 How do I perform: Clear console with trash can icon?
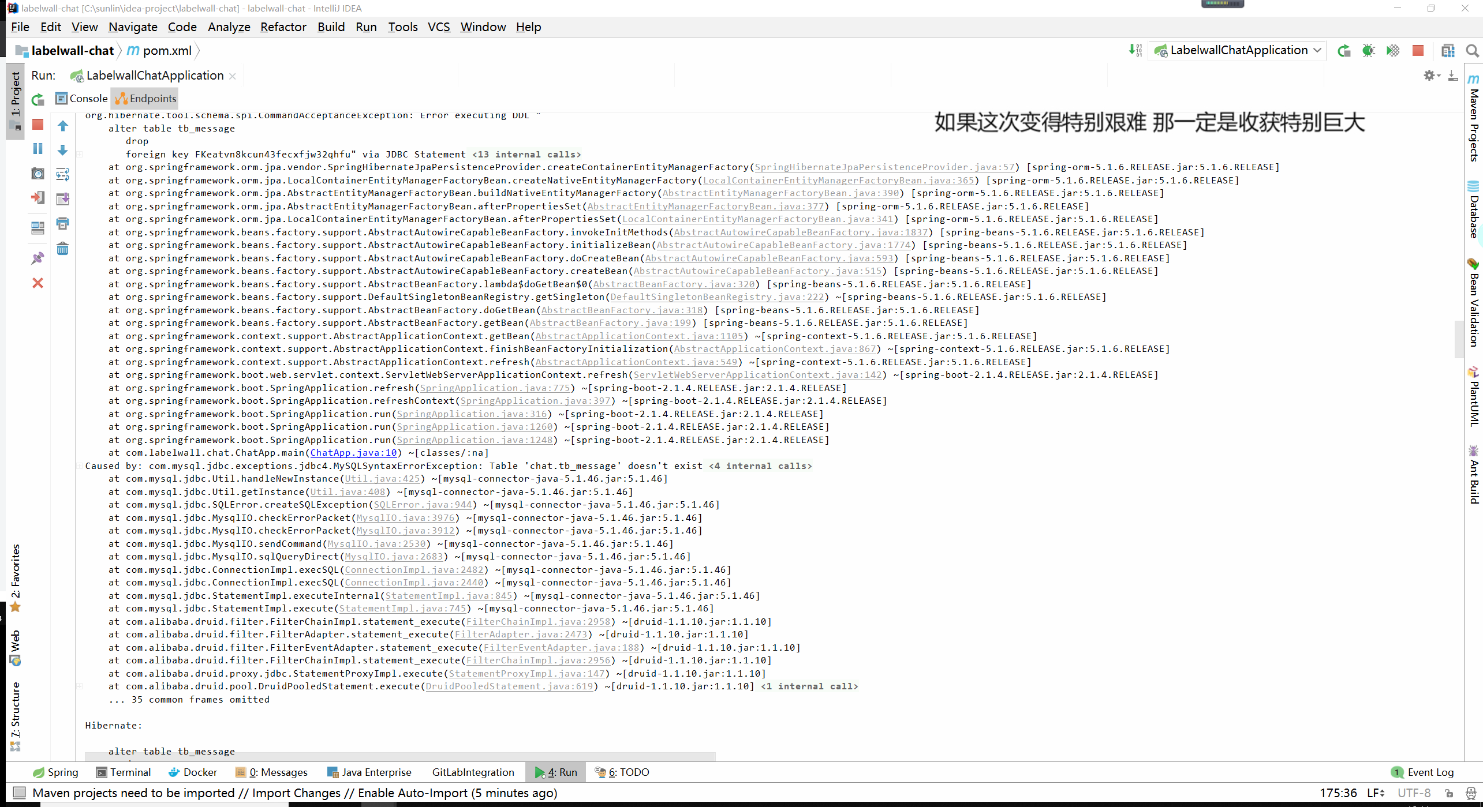pyautogui.click(x=62, y=249)
